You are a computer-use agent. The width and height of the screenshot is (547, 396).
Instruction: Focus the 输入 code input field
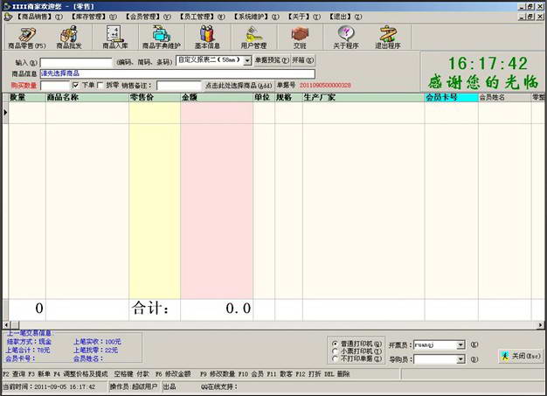point(76,63)
